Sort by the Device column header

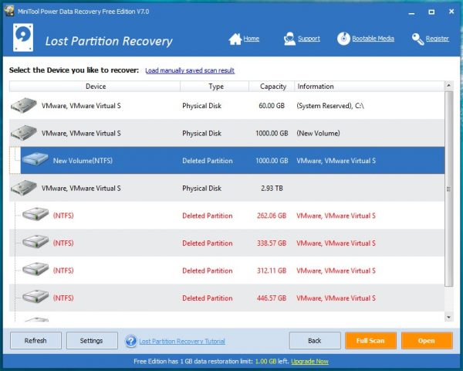point(95,87)
